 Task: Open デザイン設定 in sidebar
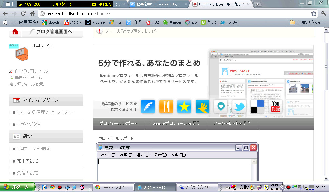(x=29, y=124)
